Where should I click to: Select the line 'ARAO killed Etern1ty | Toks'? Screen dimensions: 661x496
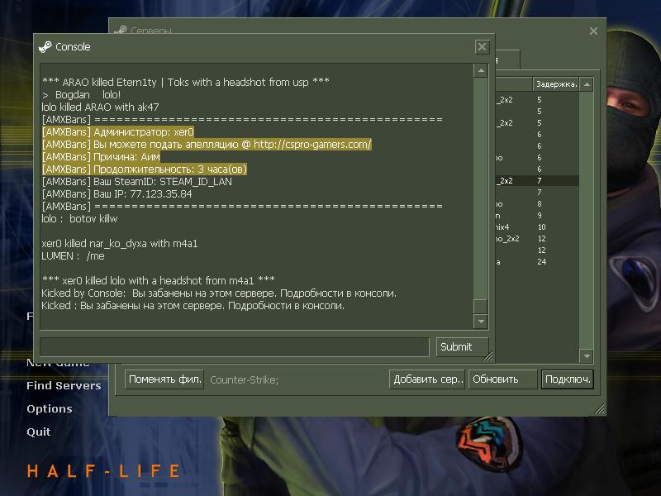[185, 82]
